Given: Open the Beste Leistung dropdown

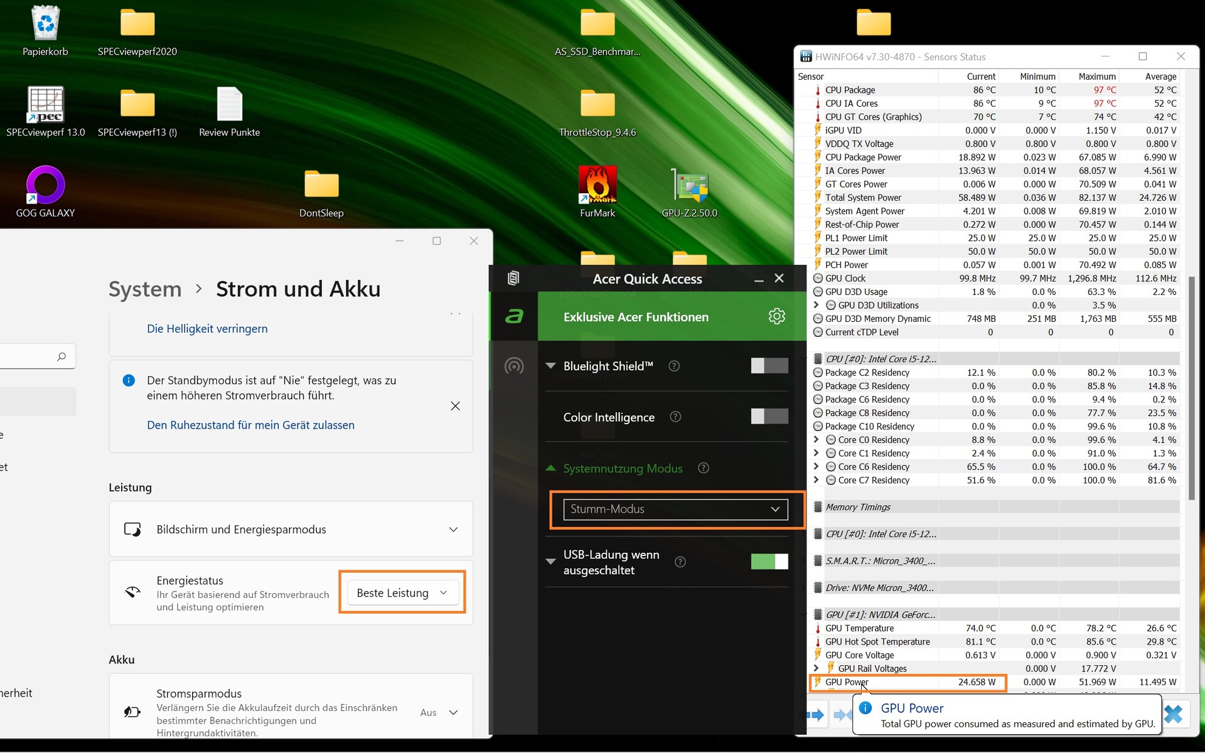Looking at the screenshot, I should 402,593.
